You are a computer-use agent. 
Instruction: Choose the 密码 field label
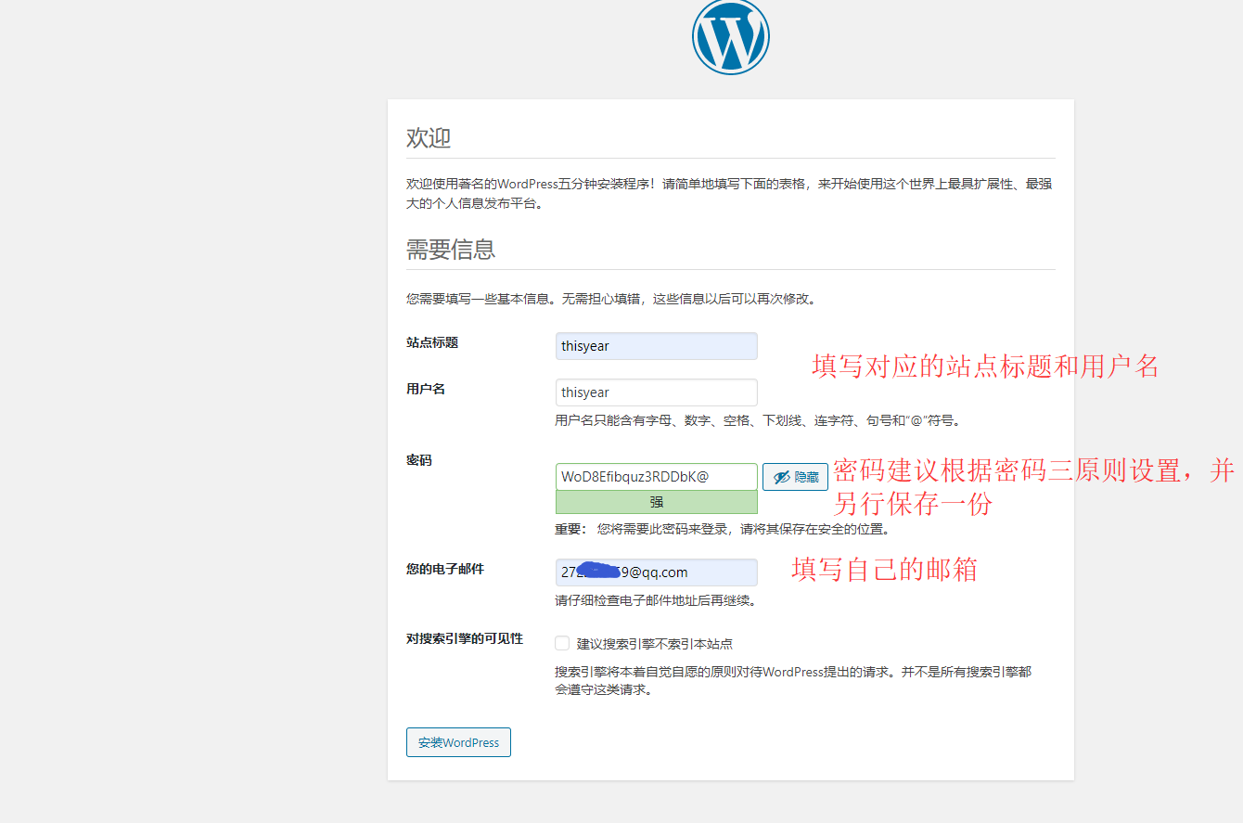(419, 460)
